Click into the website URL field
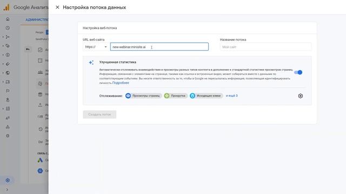 click(159, 47)
